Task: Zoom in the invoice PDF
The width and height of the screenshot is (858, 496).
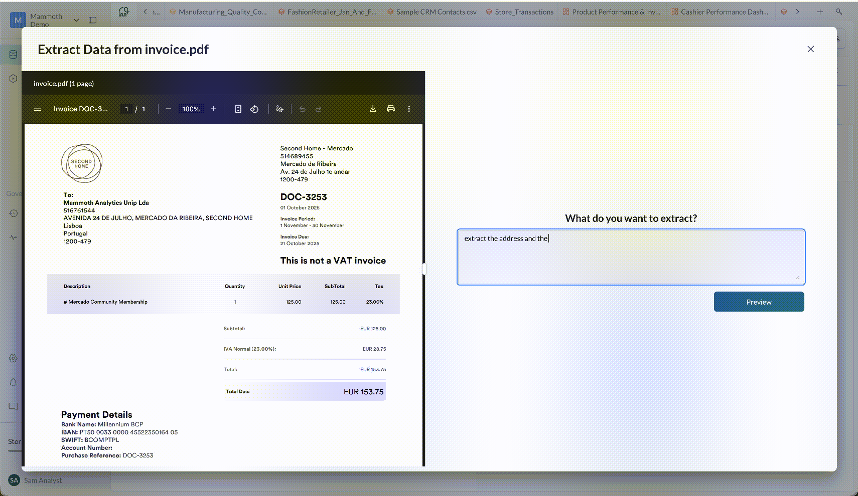Action: click(214, 109)
